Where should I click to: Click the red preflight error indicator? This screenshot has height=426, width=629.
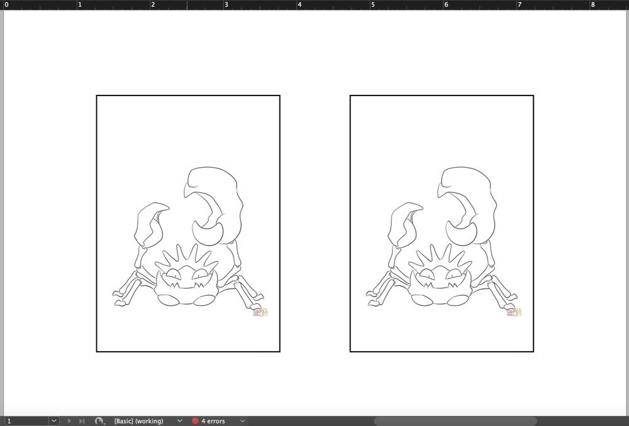pos(195,421)
